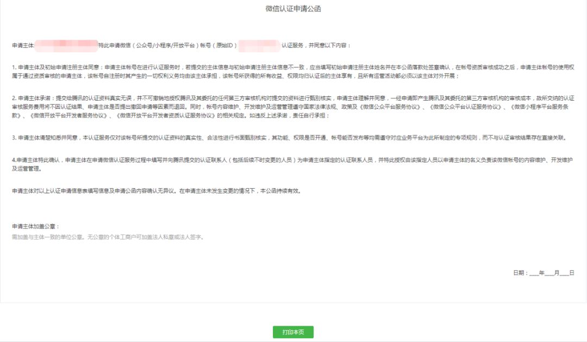Click the blurred applicant name after 申请主体

66,45
